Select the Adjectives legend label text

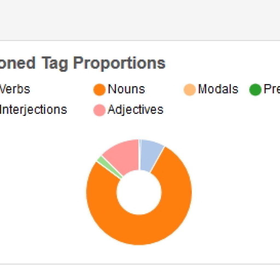click(136, 110)
